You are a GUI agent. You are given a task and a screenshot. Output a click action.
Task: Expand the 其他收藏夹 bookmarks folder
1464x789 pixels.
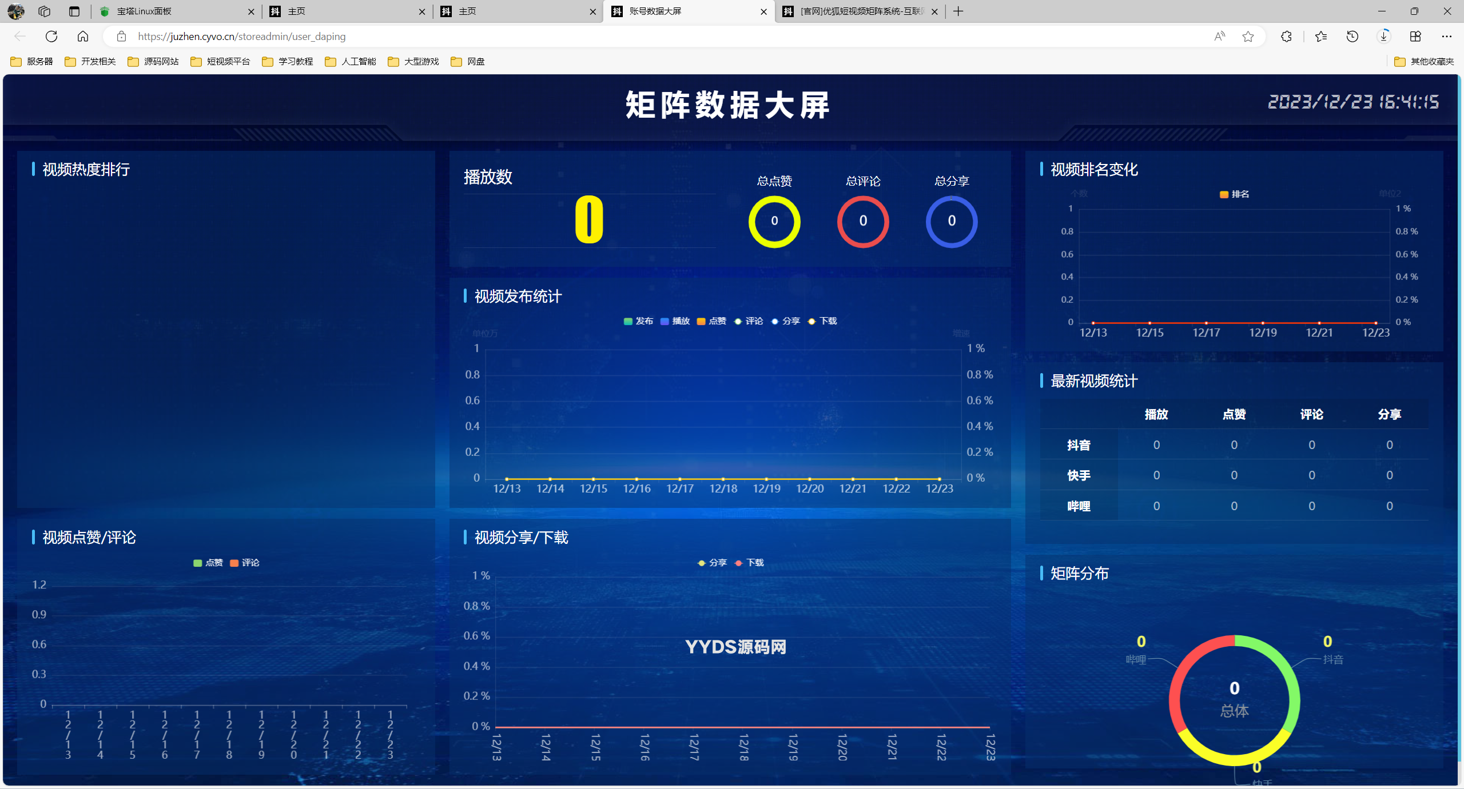(x=1424, y=61)
